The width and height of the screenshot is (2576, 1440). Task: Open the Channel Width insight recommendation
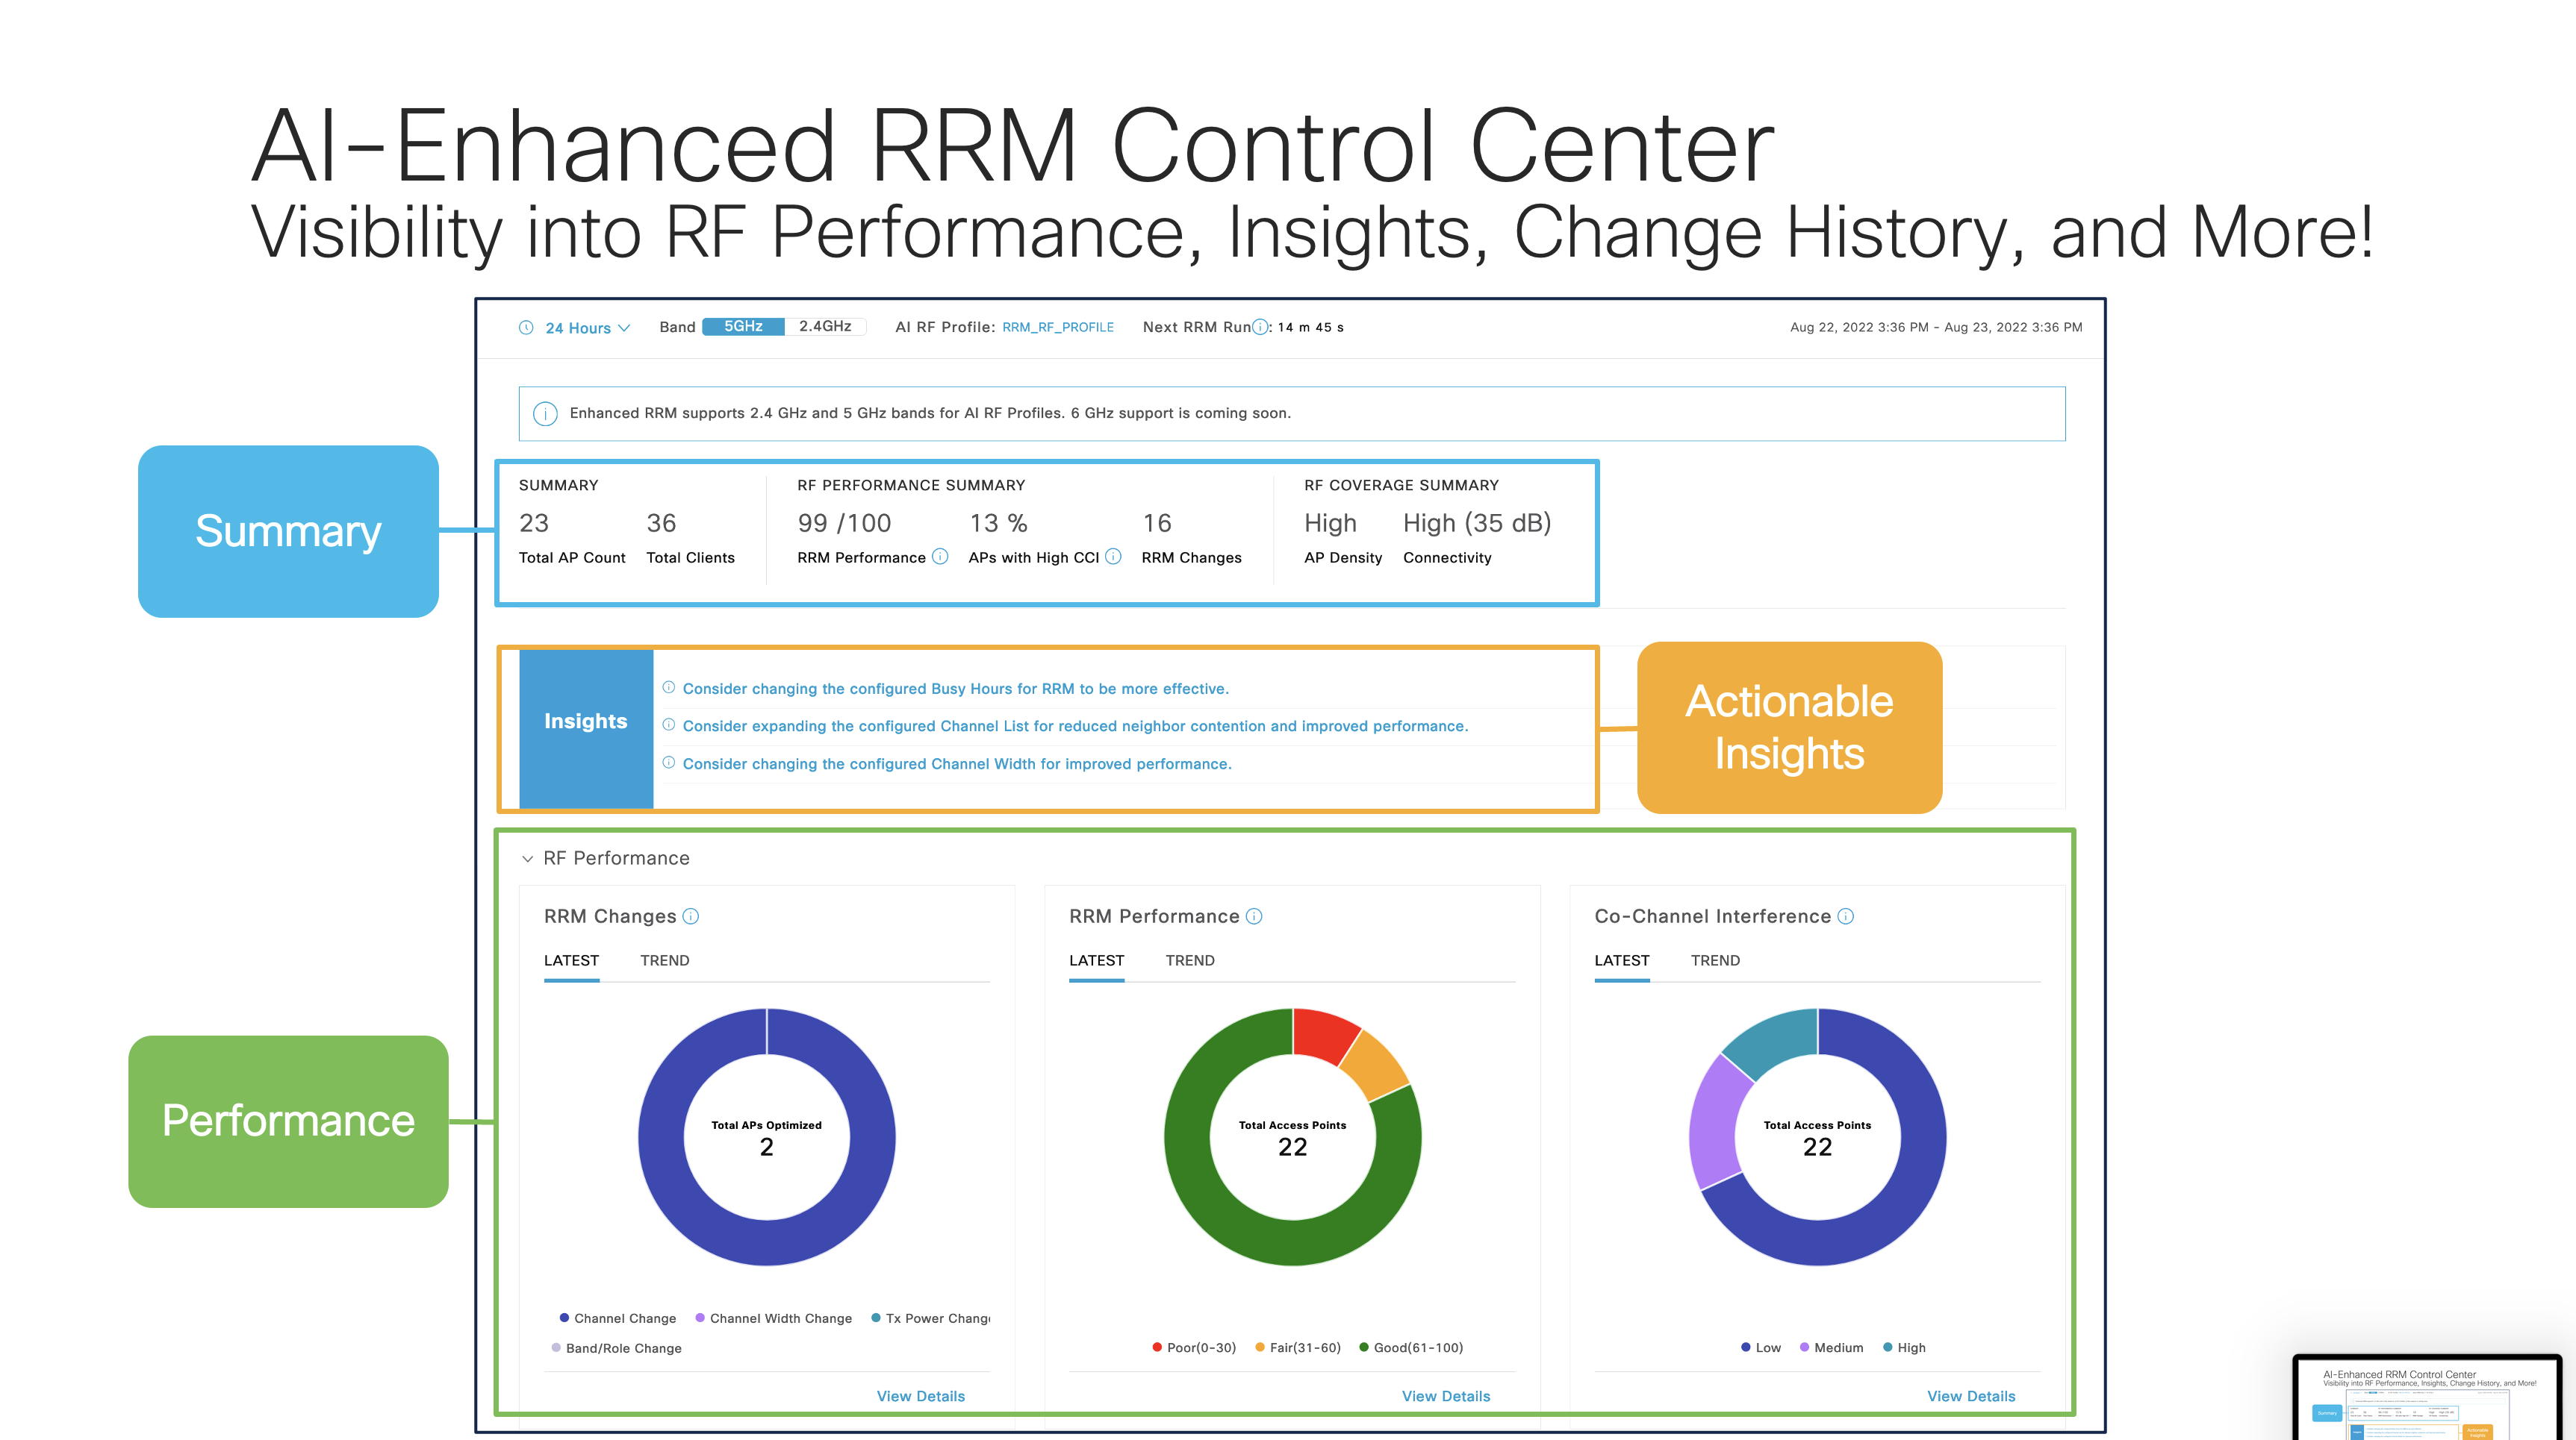[956, 763]
